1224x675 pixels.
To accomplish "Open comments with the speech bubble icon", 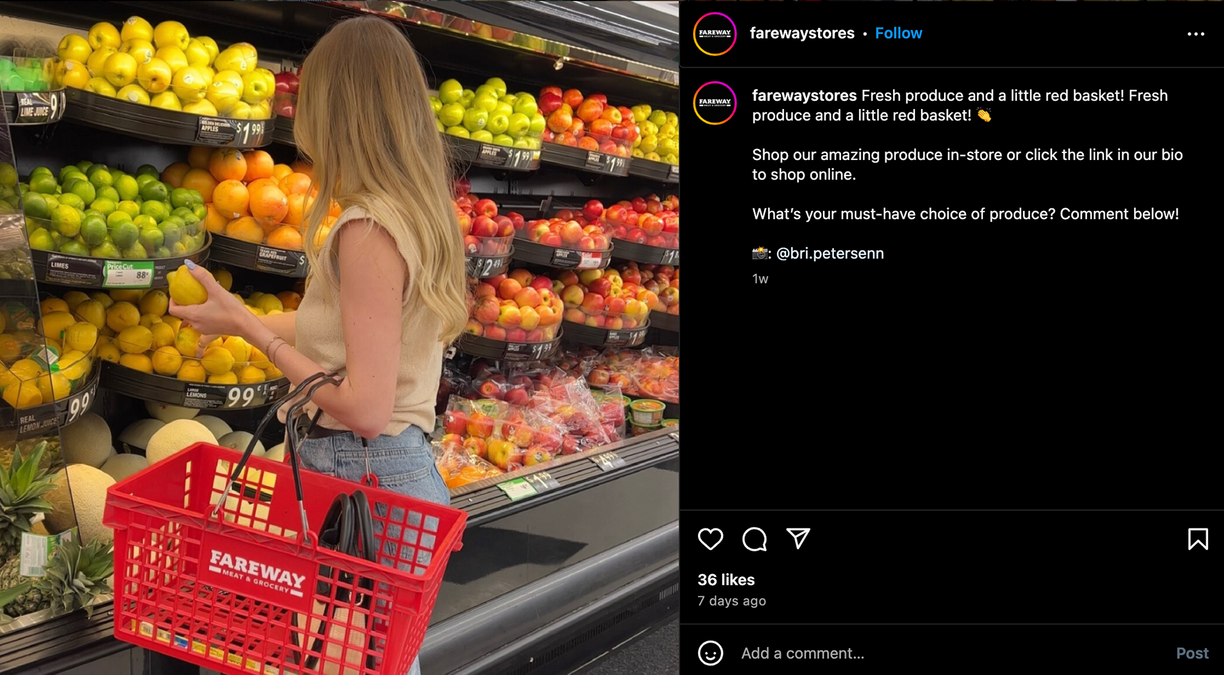I will [754, 539].
